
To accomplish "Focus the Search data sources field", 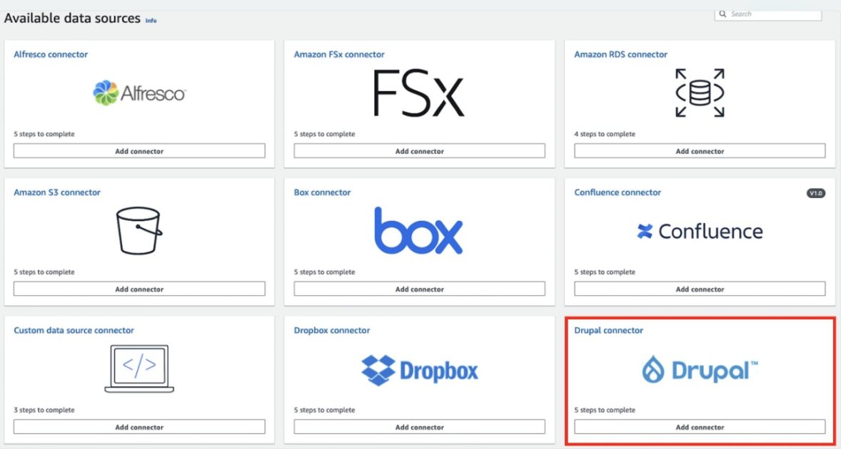I will (768, 14).
